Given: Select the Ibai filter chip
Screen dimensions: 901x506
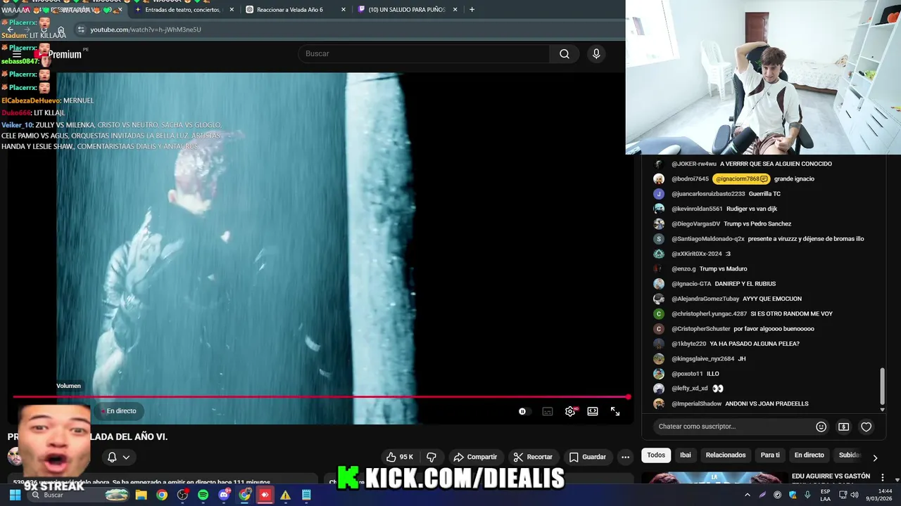Looking at the screenshot, I should (685, 455).
